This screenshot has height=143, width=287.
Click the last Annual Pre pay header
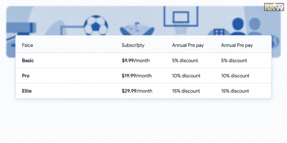237,45
